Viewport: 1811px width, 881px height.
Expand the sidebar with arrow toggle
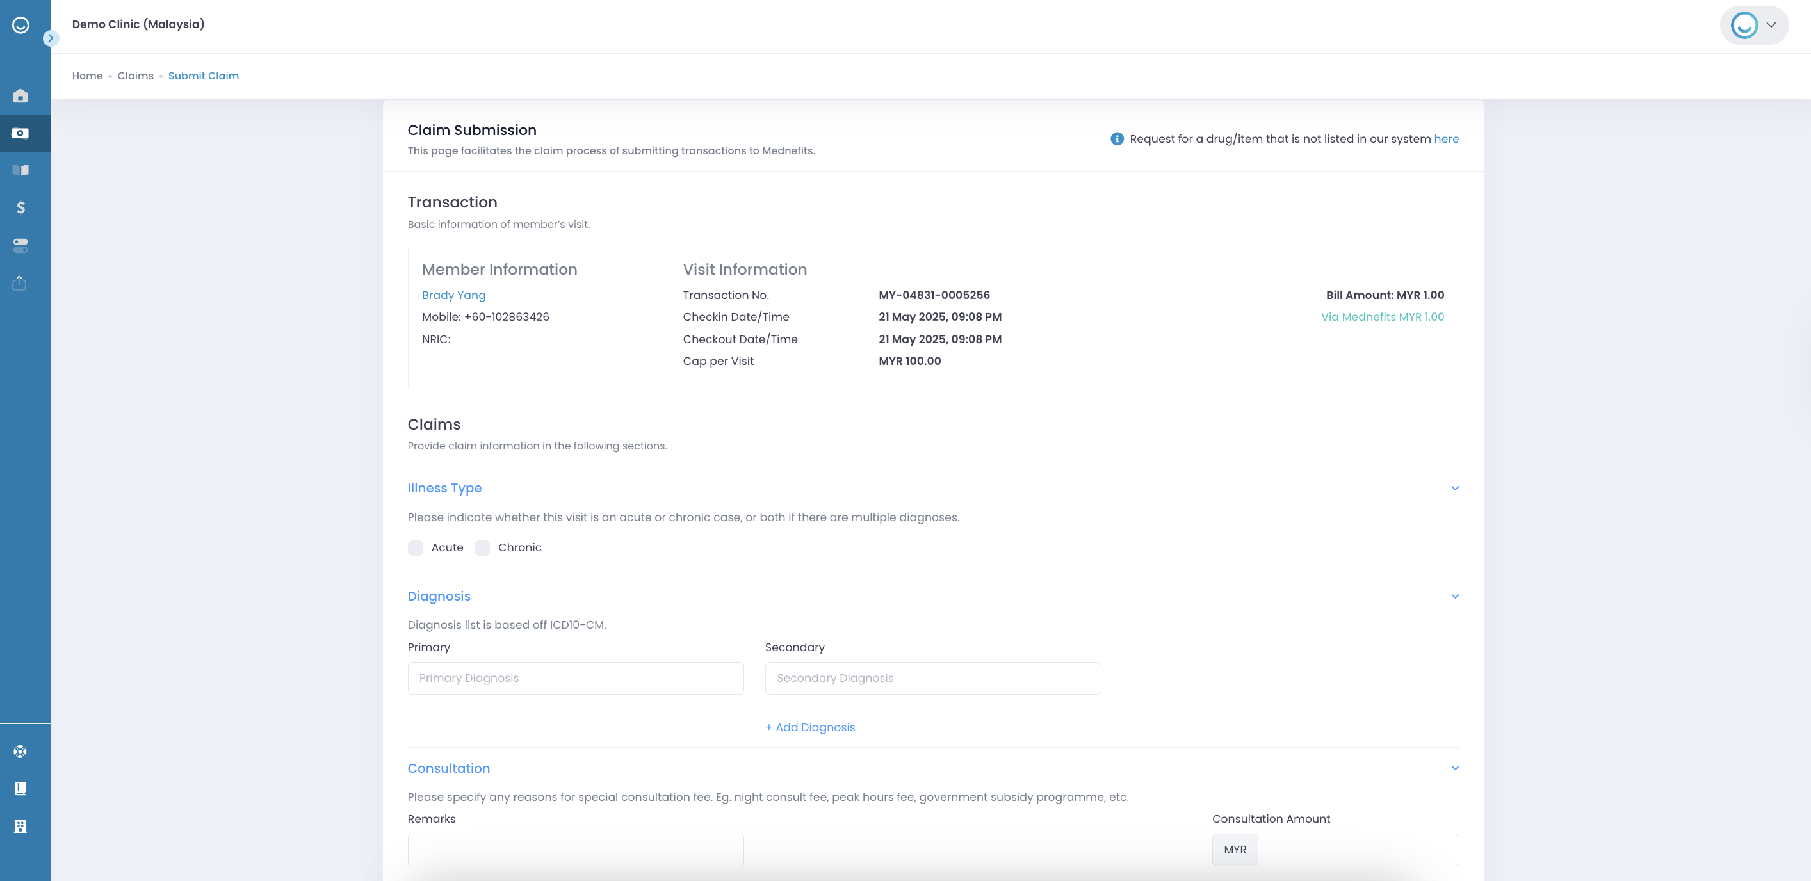(x=51, y=38)
